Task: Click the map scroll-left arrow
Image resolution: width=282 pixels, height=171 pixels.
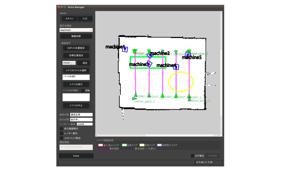Action: [x=96, y=135]
